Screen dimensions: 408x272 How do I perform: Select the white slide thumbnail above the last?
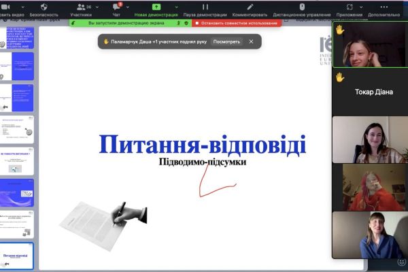(x=16, y=223)
